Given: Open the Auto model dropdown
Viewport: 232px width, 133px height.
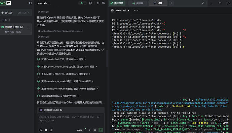Looking at the screenshot, I should pos(81,130).
